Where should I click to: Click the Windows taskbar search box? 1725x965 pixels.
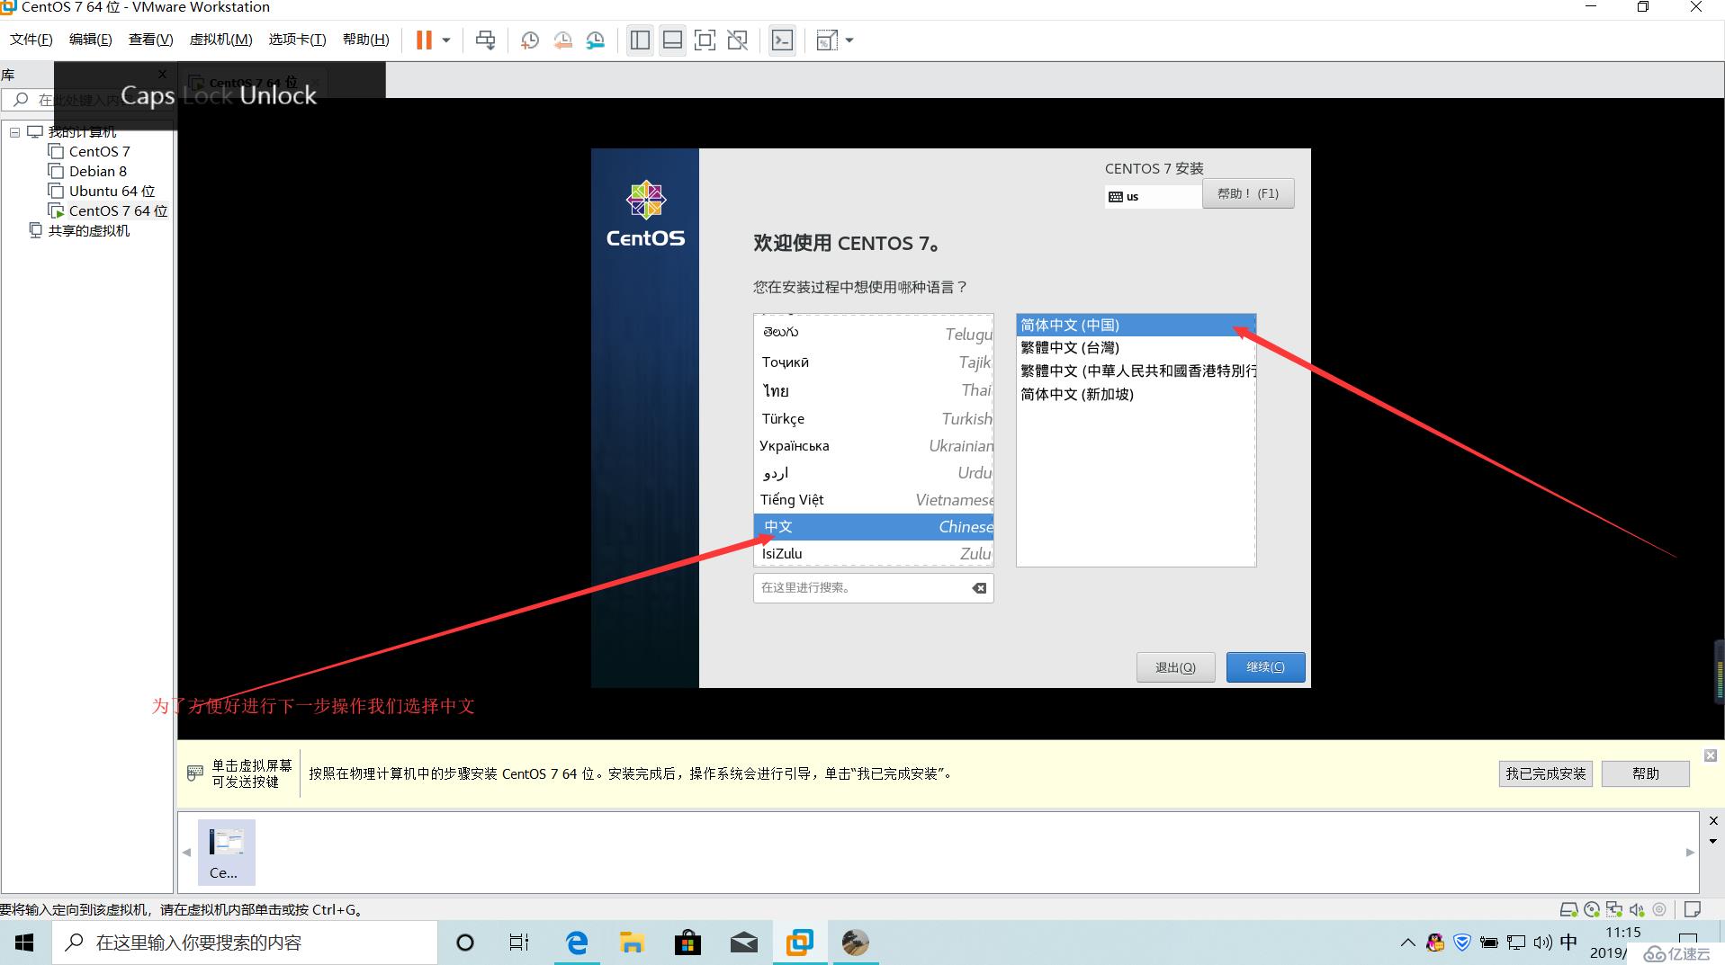tap(244, 943)
